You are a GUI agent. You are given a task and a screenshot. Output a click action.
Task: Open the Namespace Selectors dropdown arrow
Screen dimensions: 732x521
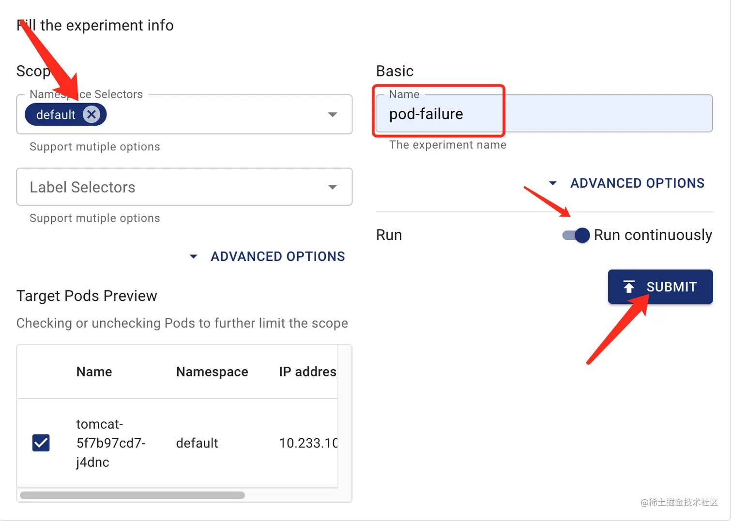(x=332, y=115)
